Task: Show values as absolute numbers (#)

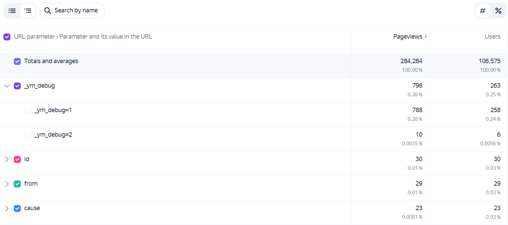Action: [483, 11]
